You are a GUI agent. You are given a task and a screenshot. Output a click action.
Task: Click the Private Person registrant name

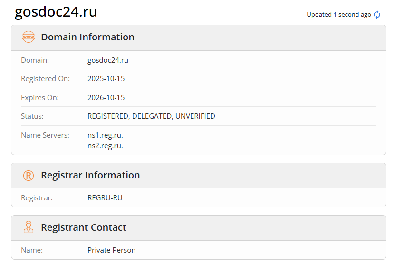click(x=111, y=250)
